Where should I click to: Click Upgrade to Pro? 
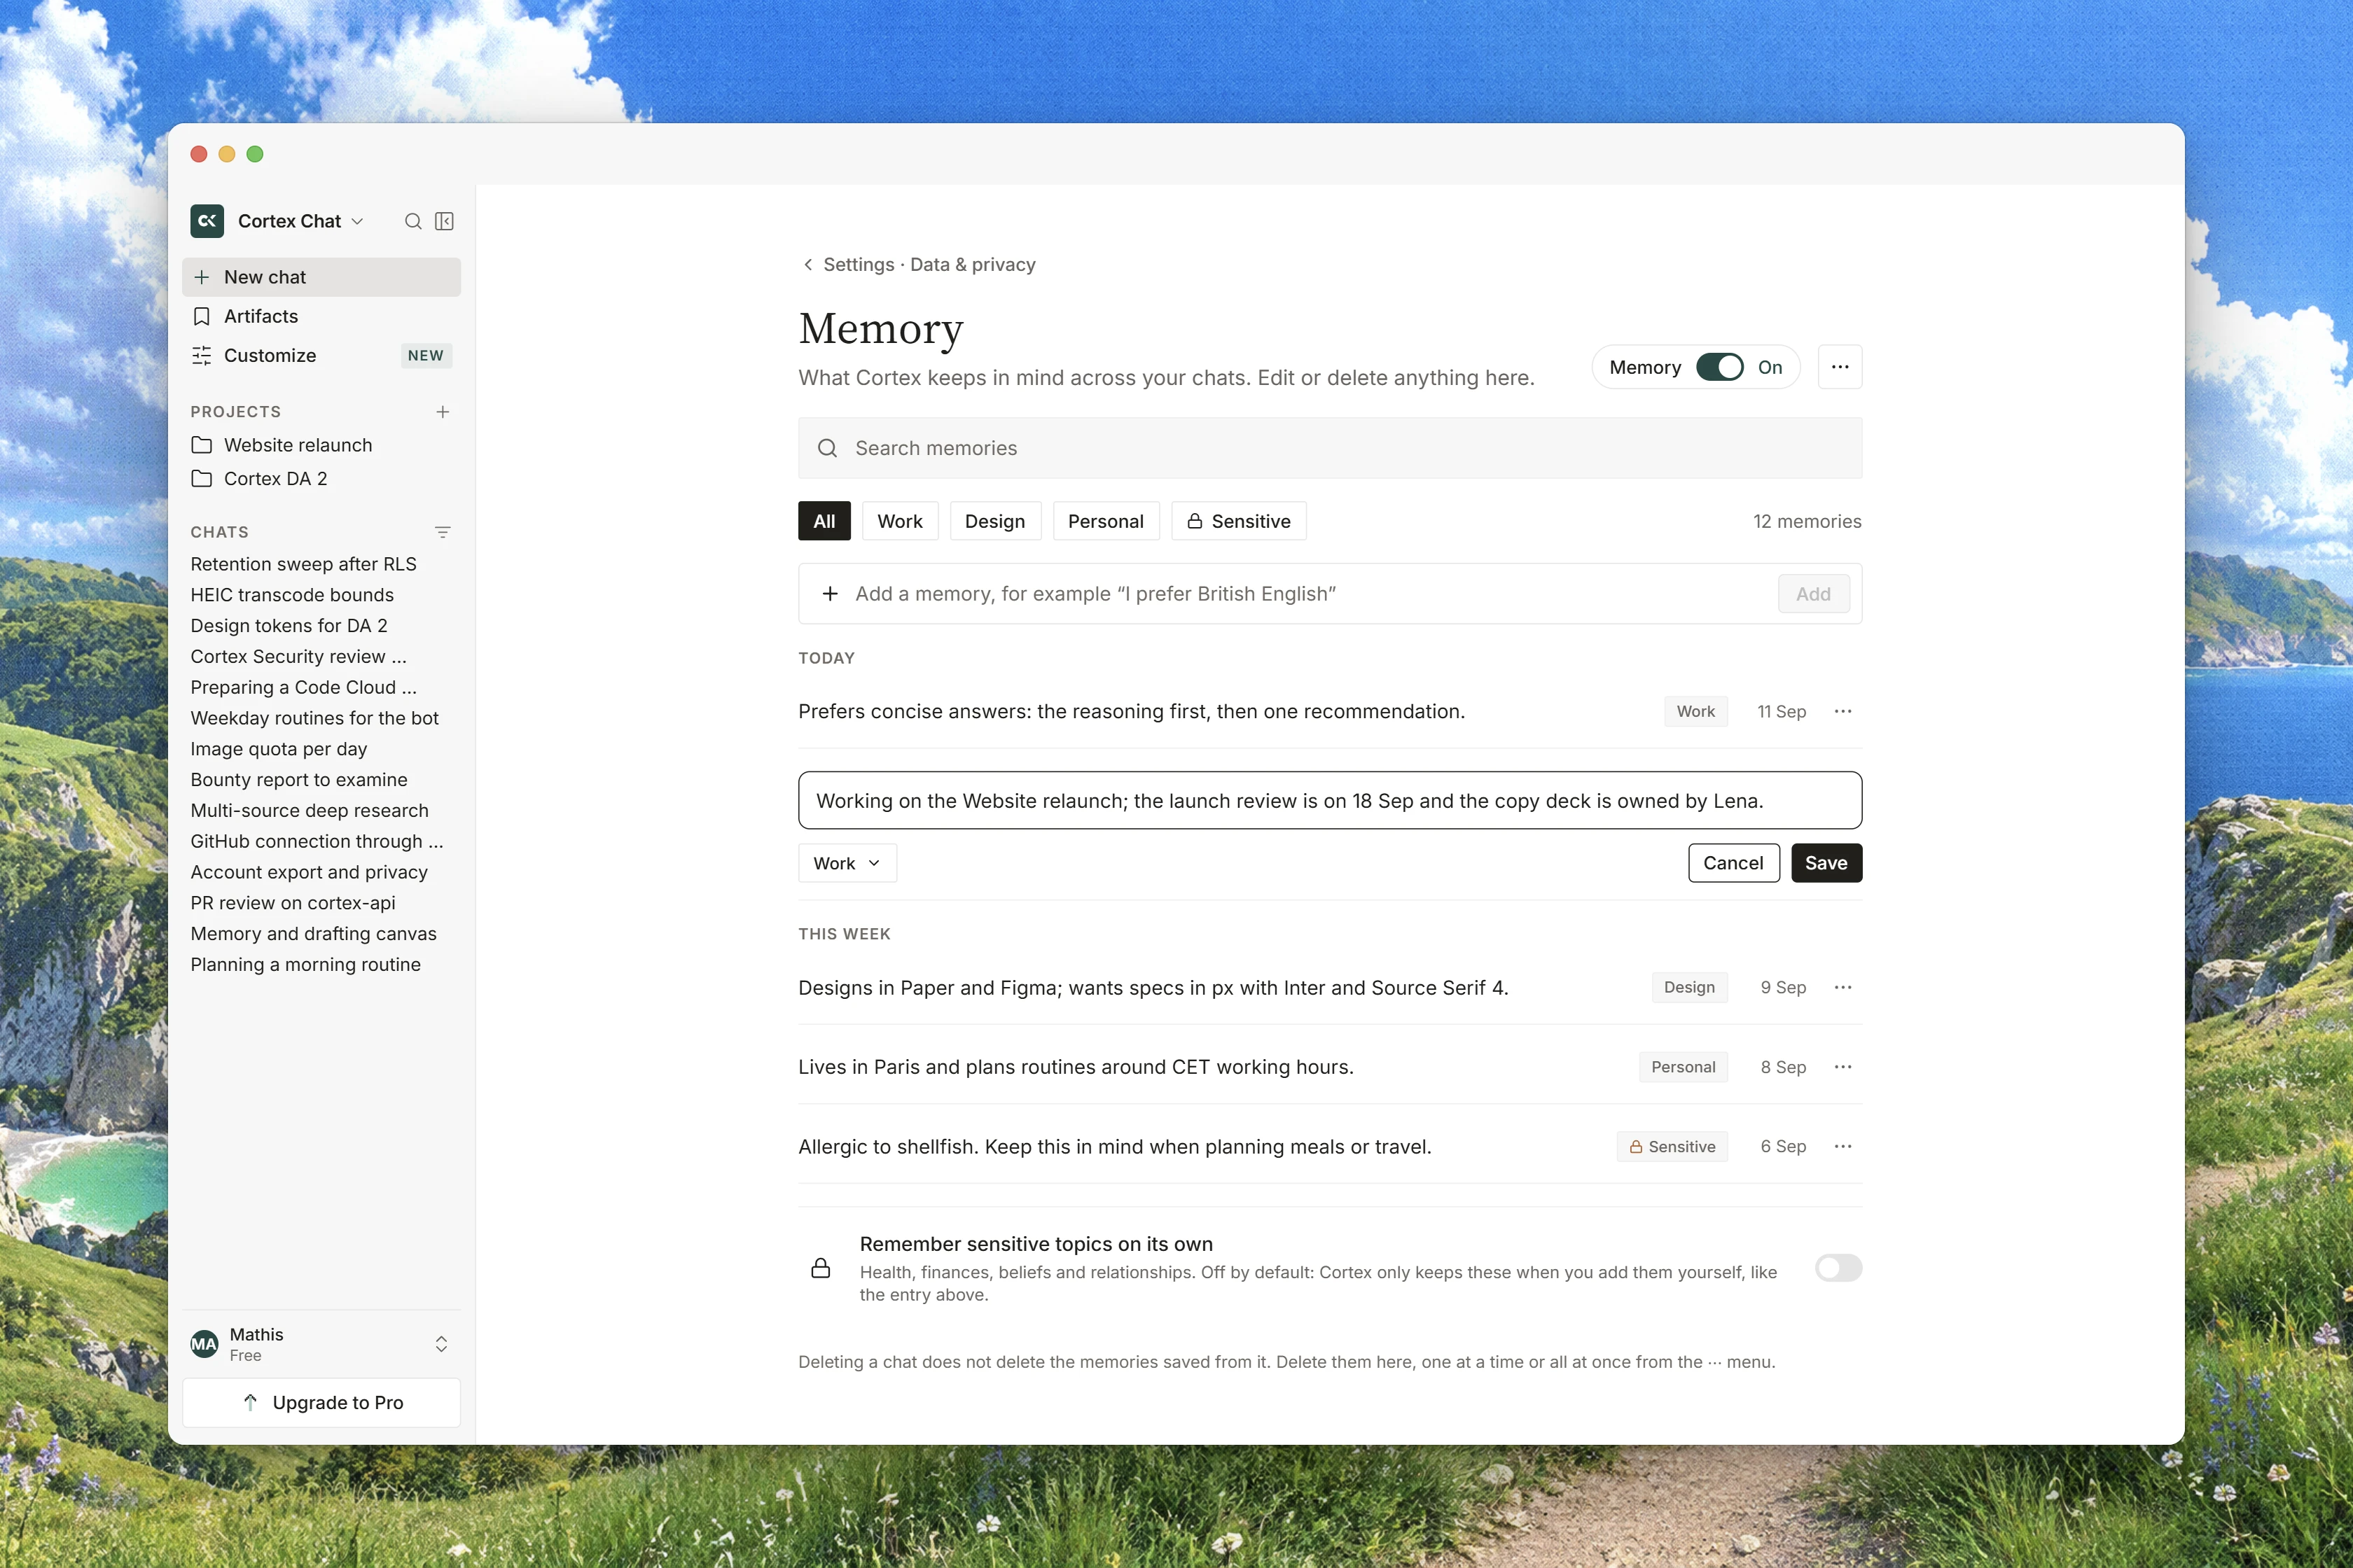click(321, 1402)
